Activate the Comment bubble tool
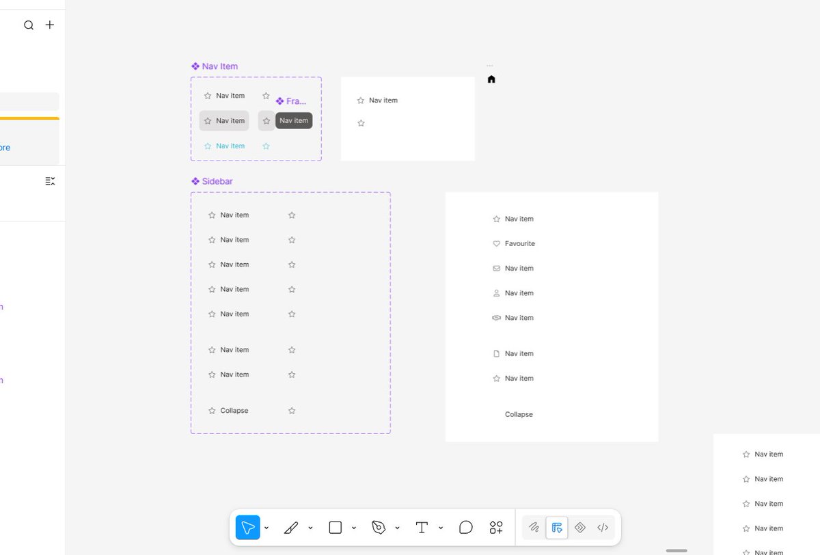Image resolution: width=820 pixels, height=555 pixels. coord(466,528)
